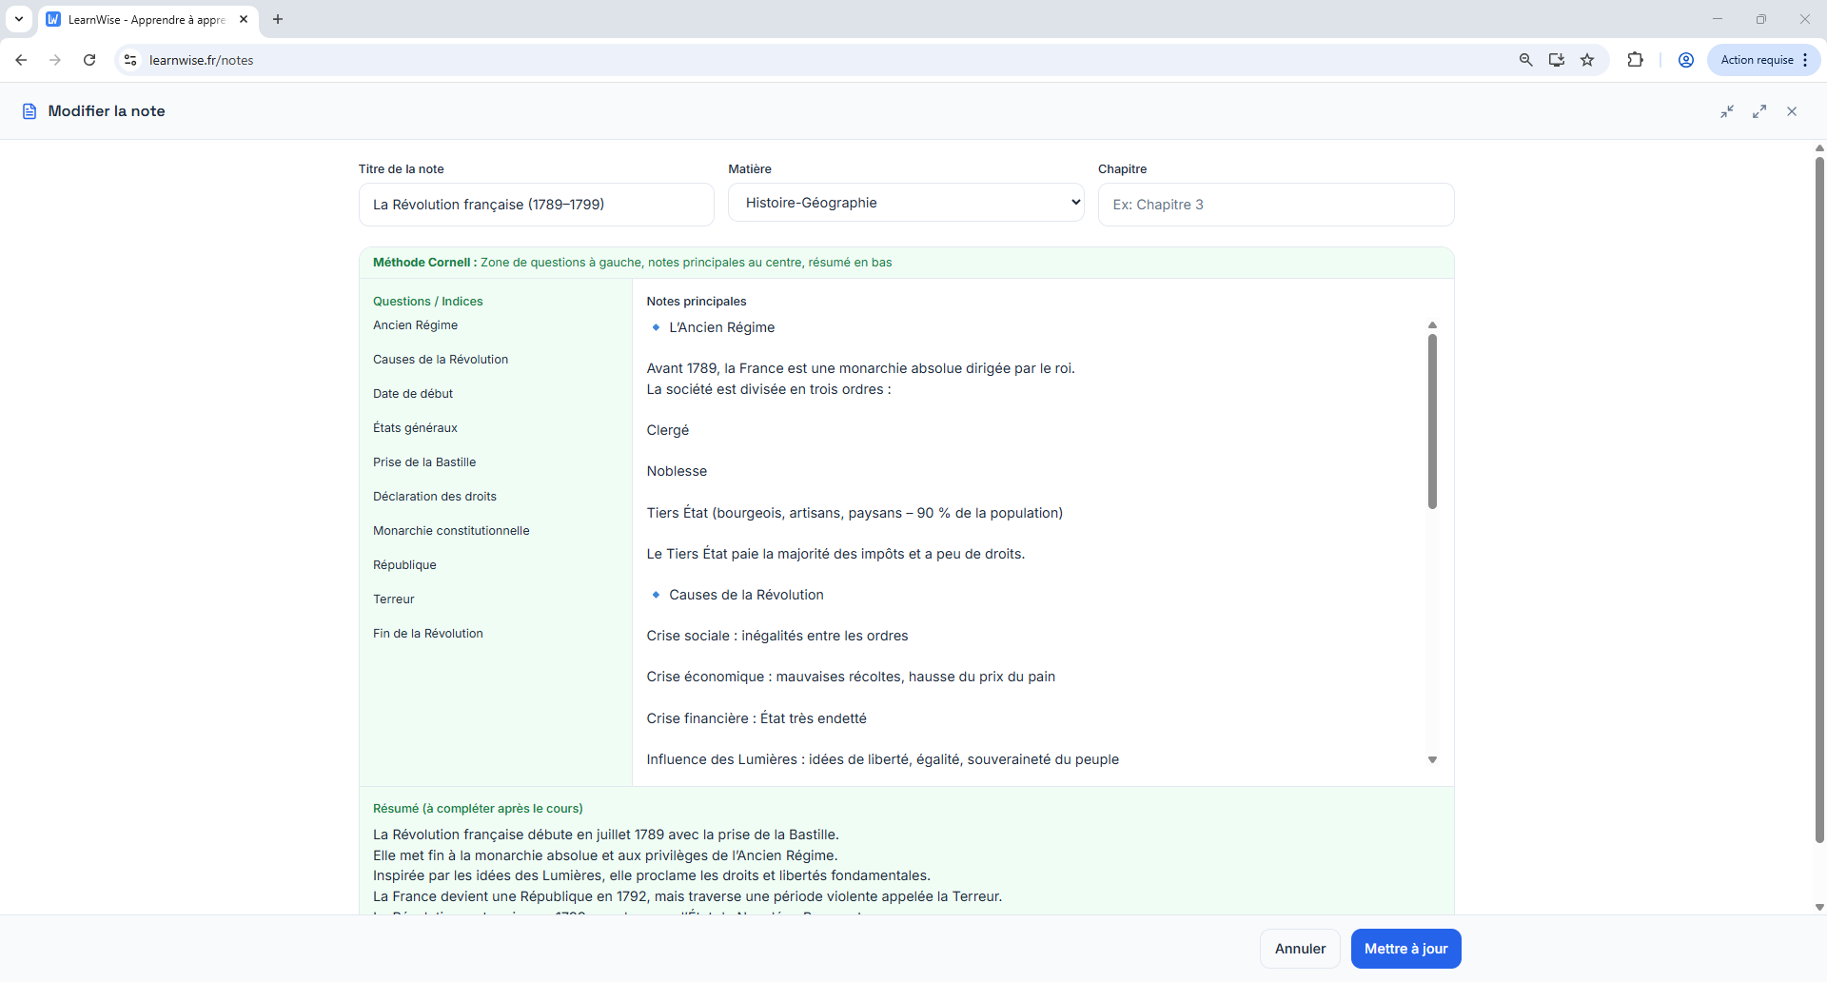This screenshot has height=982, width=1827.
Task: Open a new browser tab
Action: click(x=278, y=19)
